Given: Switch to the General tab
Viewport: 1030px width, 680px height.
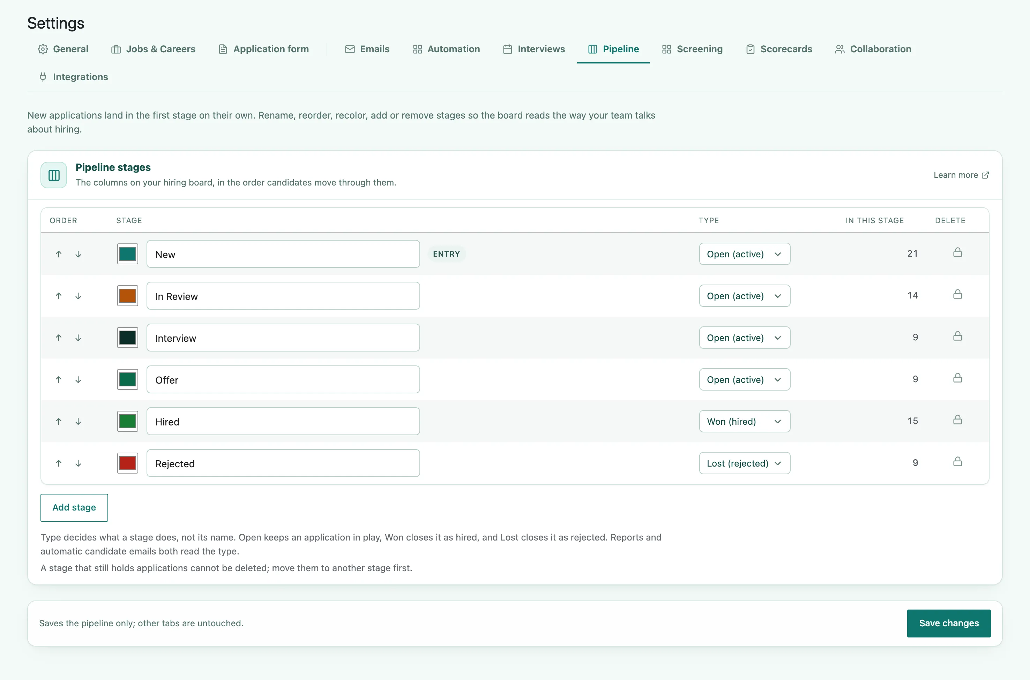Looking at the screenshot, I should tap(63, 49).
